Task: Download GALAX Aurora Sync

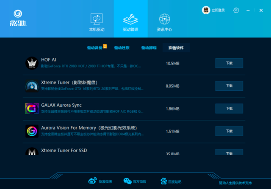Action: click(229, 108)
